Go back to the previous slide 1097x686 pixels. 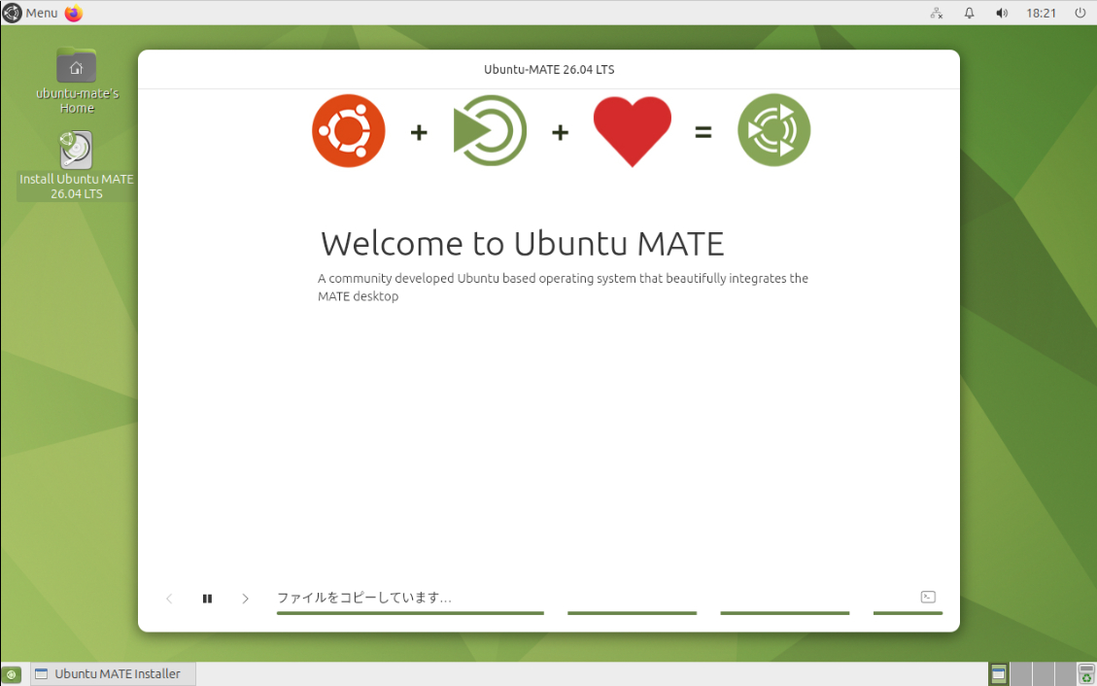169,599
